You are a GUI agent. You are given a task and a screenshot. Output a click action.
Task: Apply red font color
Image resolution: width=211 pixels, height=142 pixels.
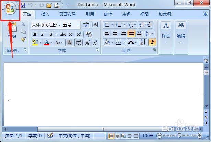coord(47,43)
